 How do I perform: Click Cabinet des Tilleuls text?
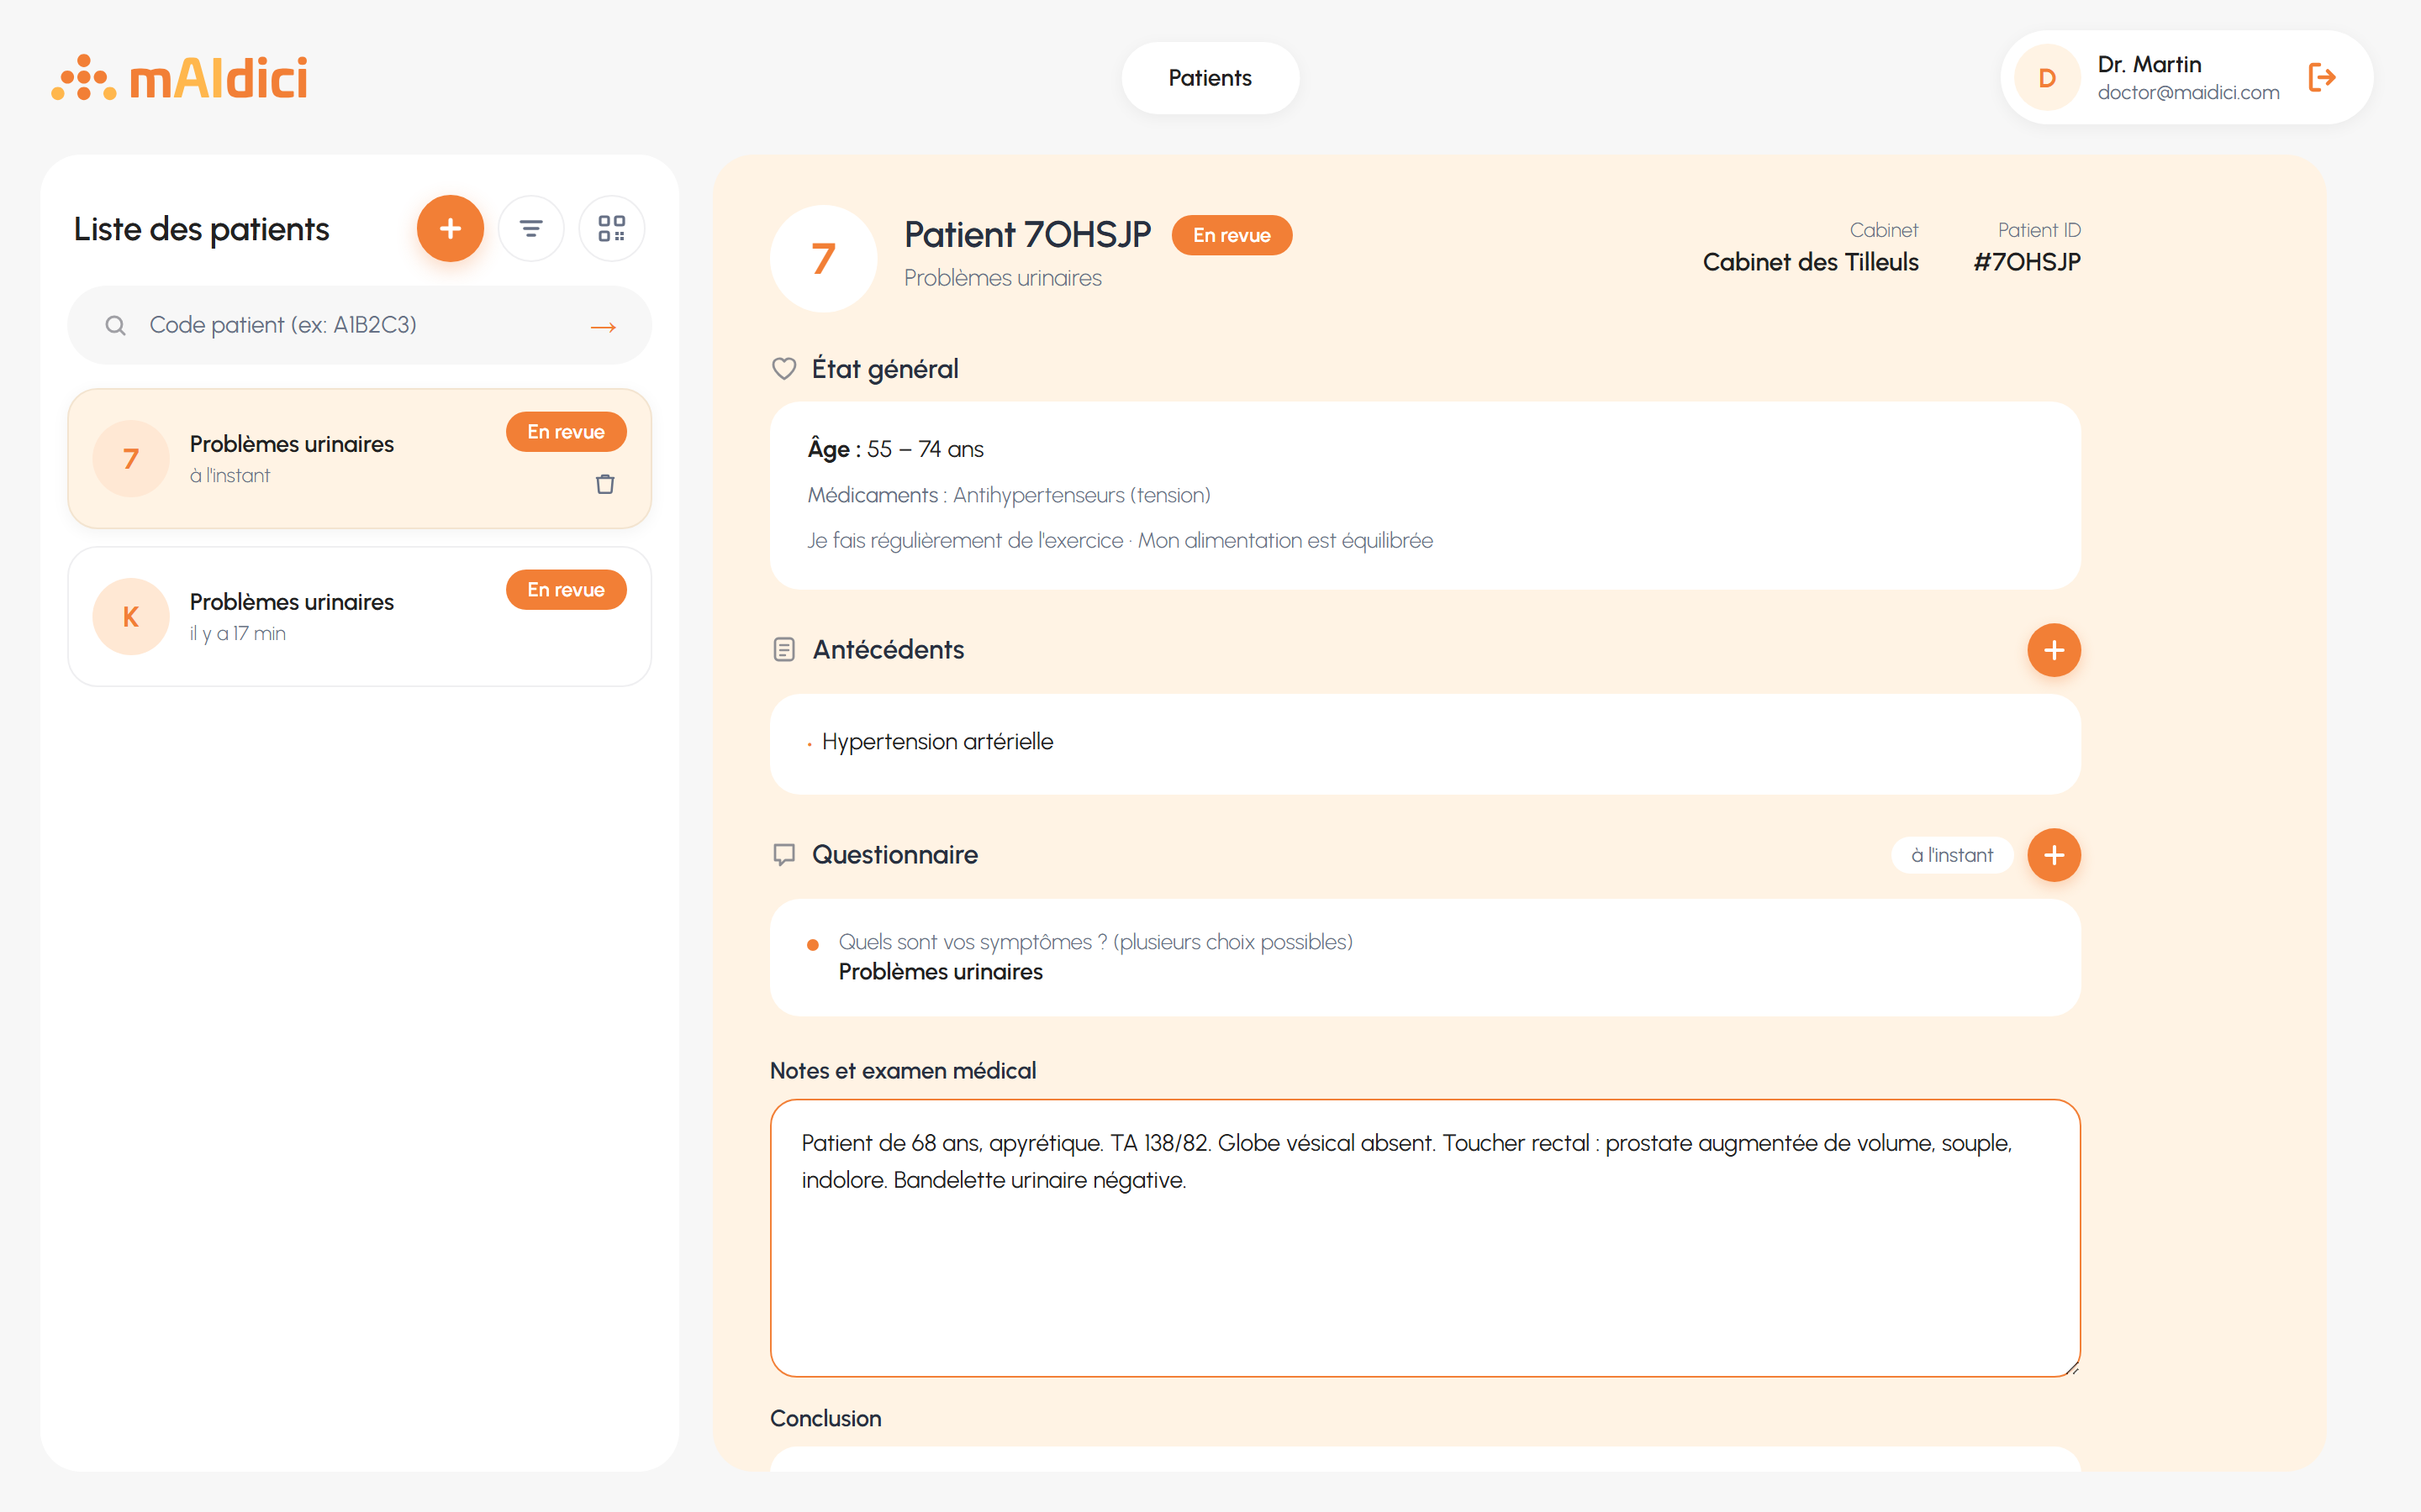(x=1811, y=262)
